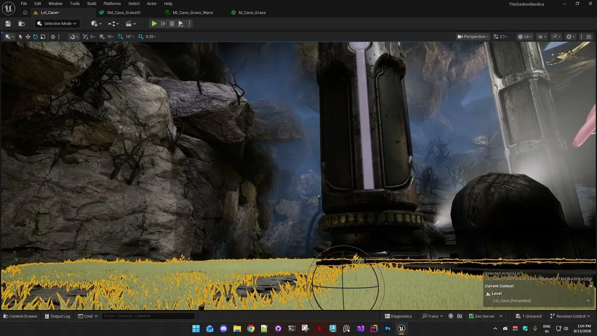Switch to the SM_Cave_Grass01 tab
This screenshot has width=597, height=336.
[124, 13]
